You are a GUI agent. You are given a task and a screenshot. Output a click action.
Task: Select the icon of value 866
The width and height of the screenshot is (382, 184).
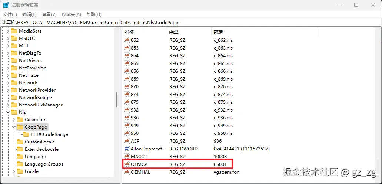pos(127,71)
